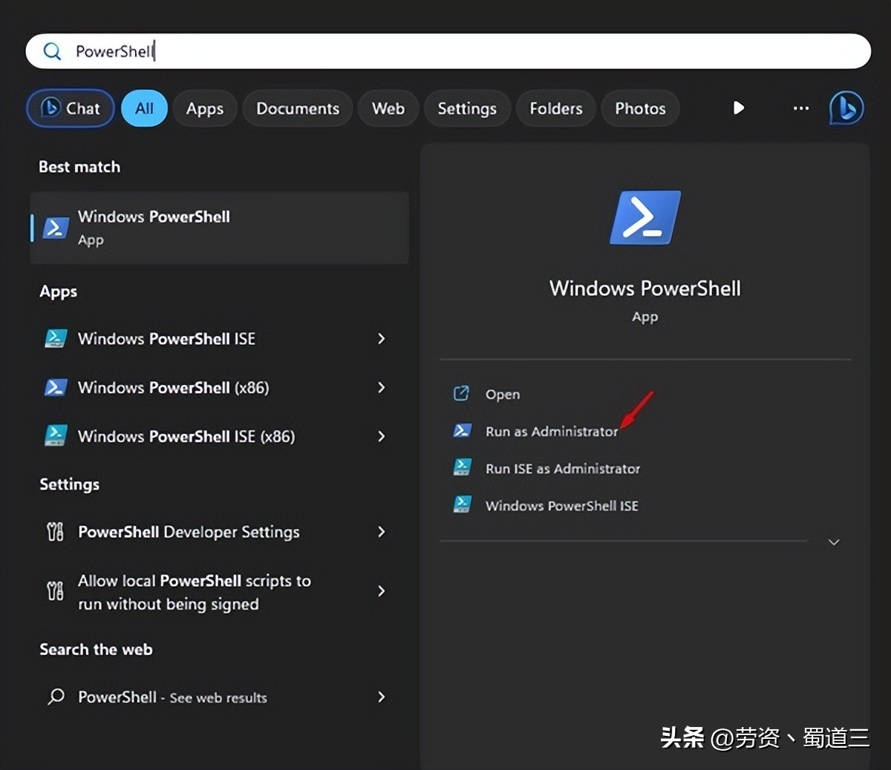
Task: Switch to the Chat tab
Action: pos(71,108)
